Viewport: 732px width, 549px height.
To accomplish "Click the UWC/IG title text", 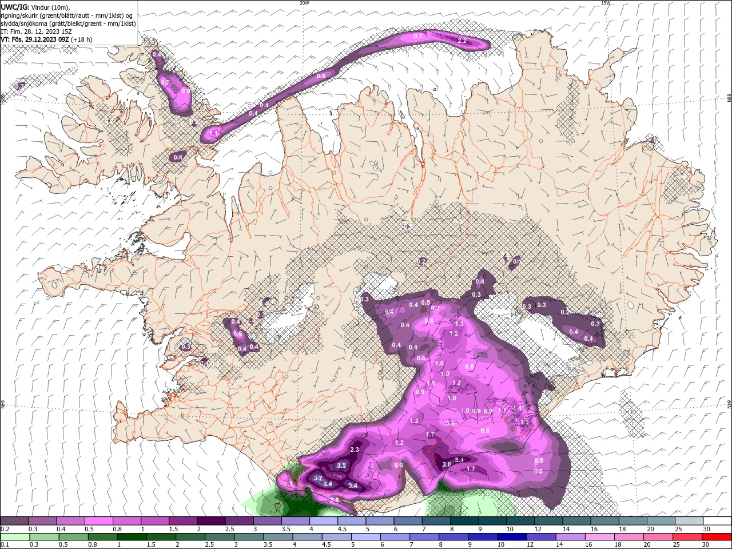I will 14,7.
